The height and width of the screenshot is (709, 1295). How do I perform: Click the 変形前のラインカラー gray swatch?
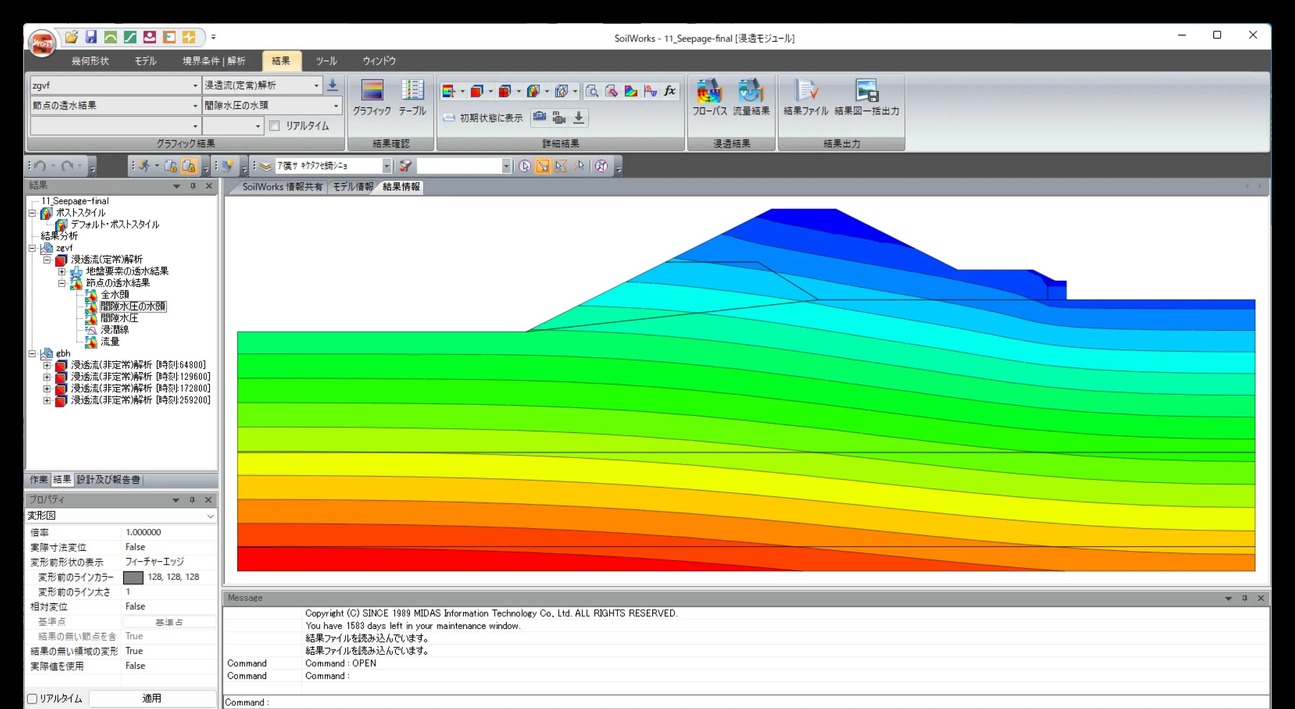point(133,577)
